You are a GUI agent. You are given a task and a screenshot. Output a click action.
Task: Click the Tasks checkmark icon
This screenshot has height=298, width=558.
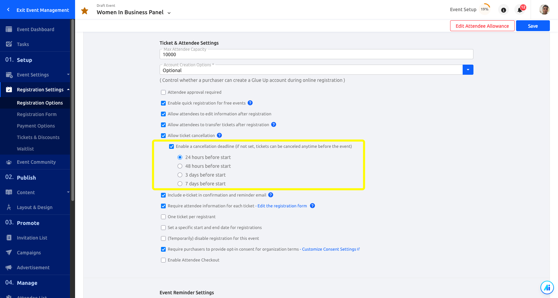[x=9, y=44]
